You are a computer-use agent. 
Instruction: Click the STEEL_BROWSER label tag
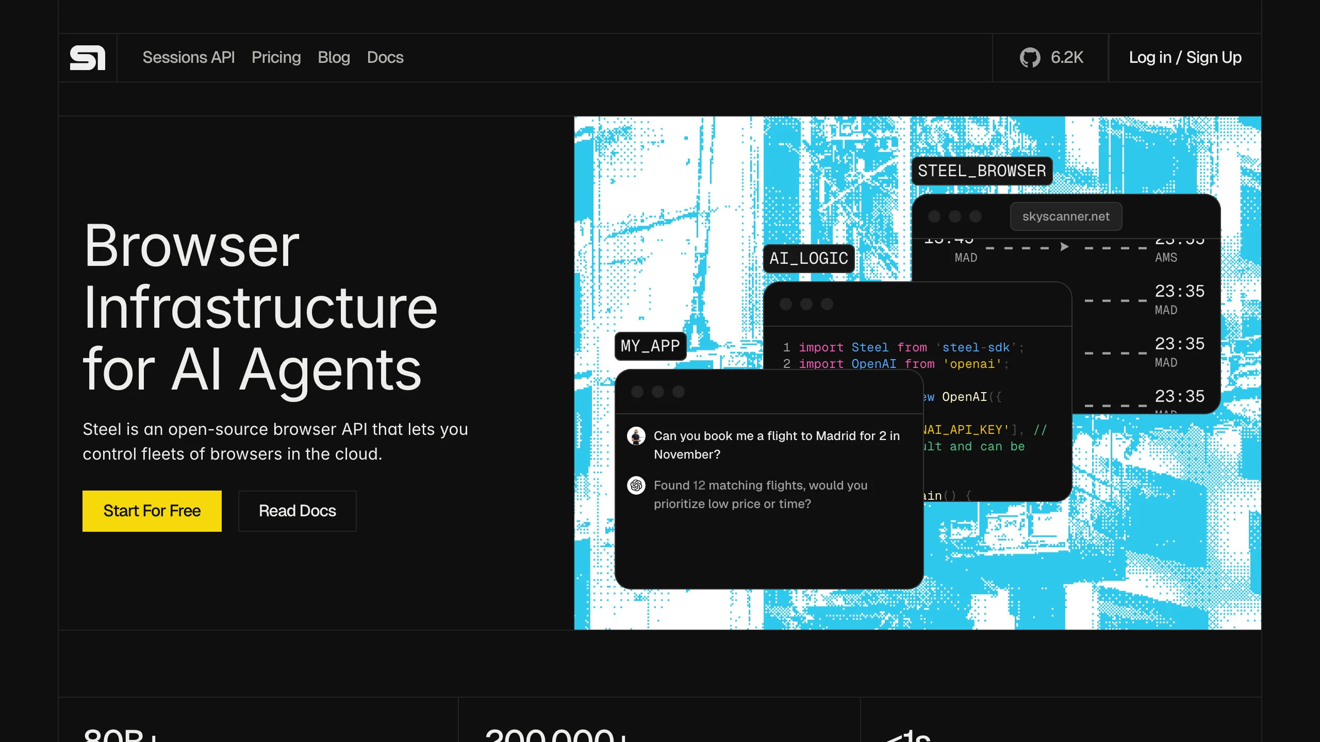982,171
